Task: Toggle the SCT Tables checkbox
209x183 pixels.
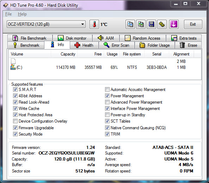Action: pyautogui.click(x=107, y=121)
